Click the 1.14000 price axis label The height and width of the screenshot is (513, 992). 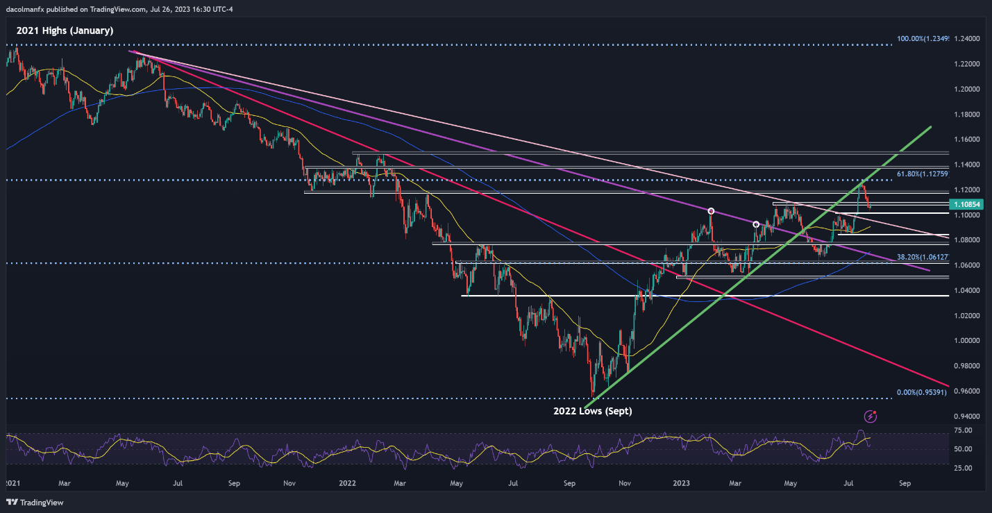pos(968,165)
